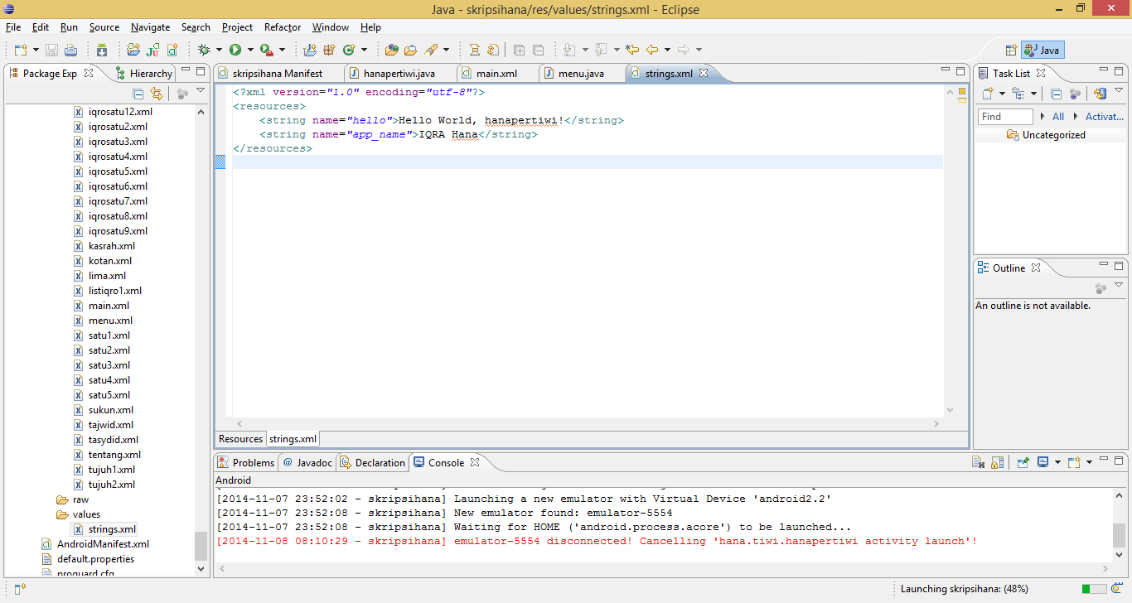Open the Run button dropdown arrow
The image size is (1132, 603).
[249, 50]
